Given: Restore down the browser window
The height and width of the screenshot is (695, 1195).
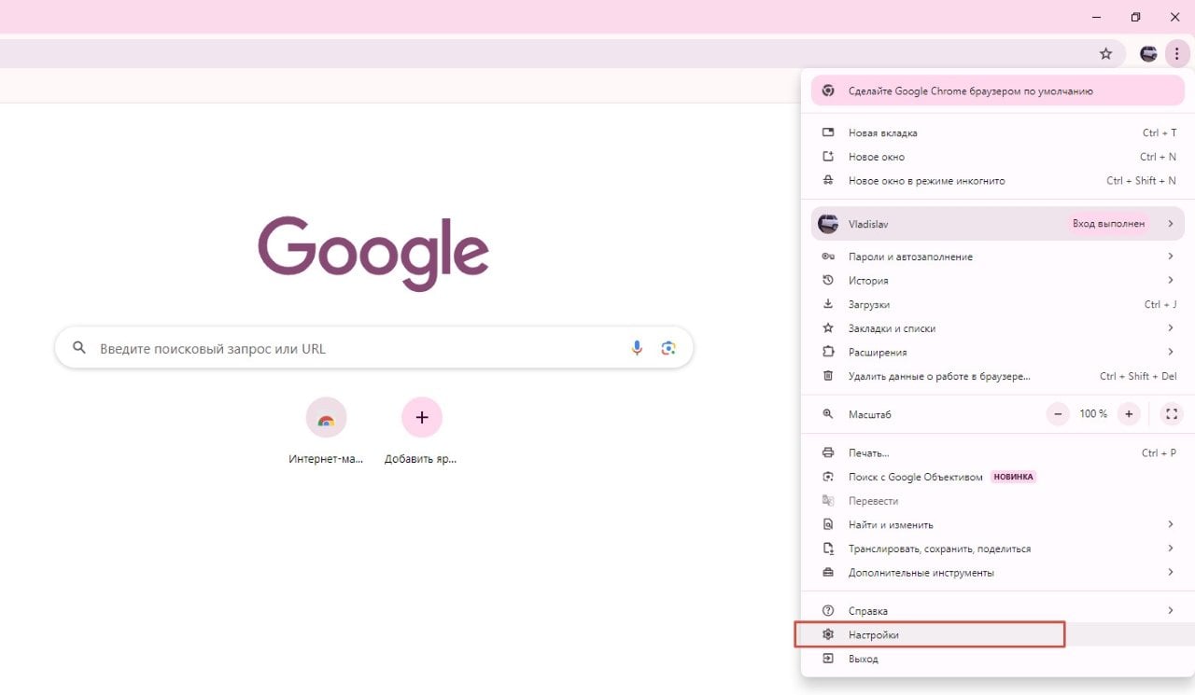Looking at the screenshot, I should pyautogui.click(x=1135, y=17).
